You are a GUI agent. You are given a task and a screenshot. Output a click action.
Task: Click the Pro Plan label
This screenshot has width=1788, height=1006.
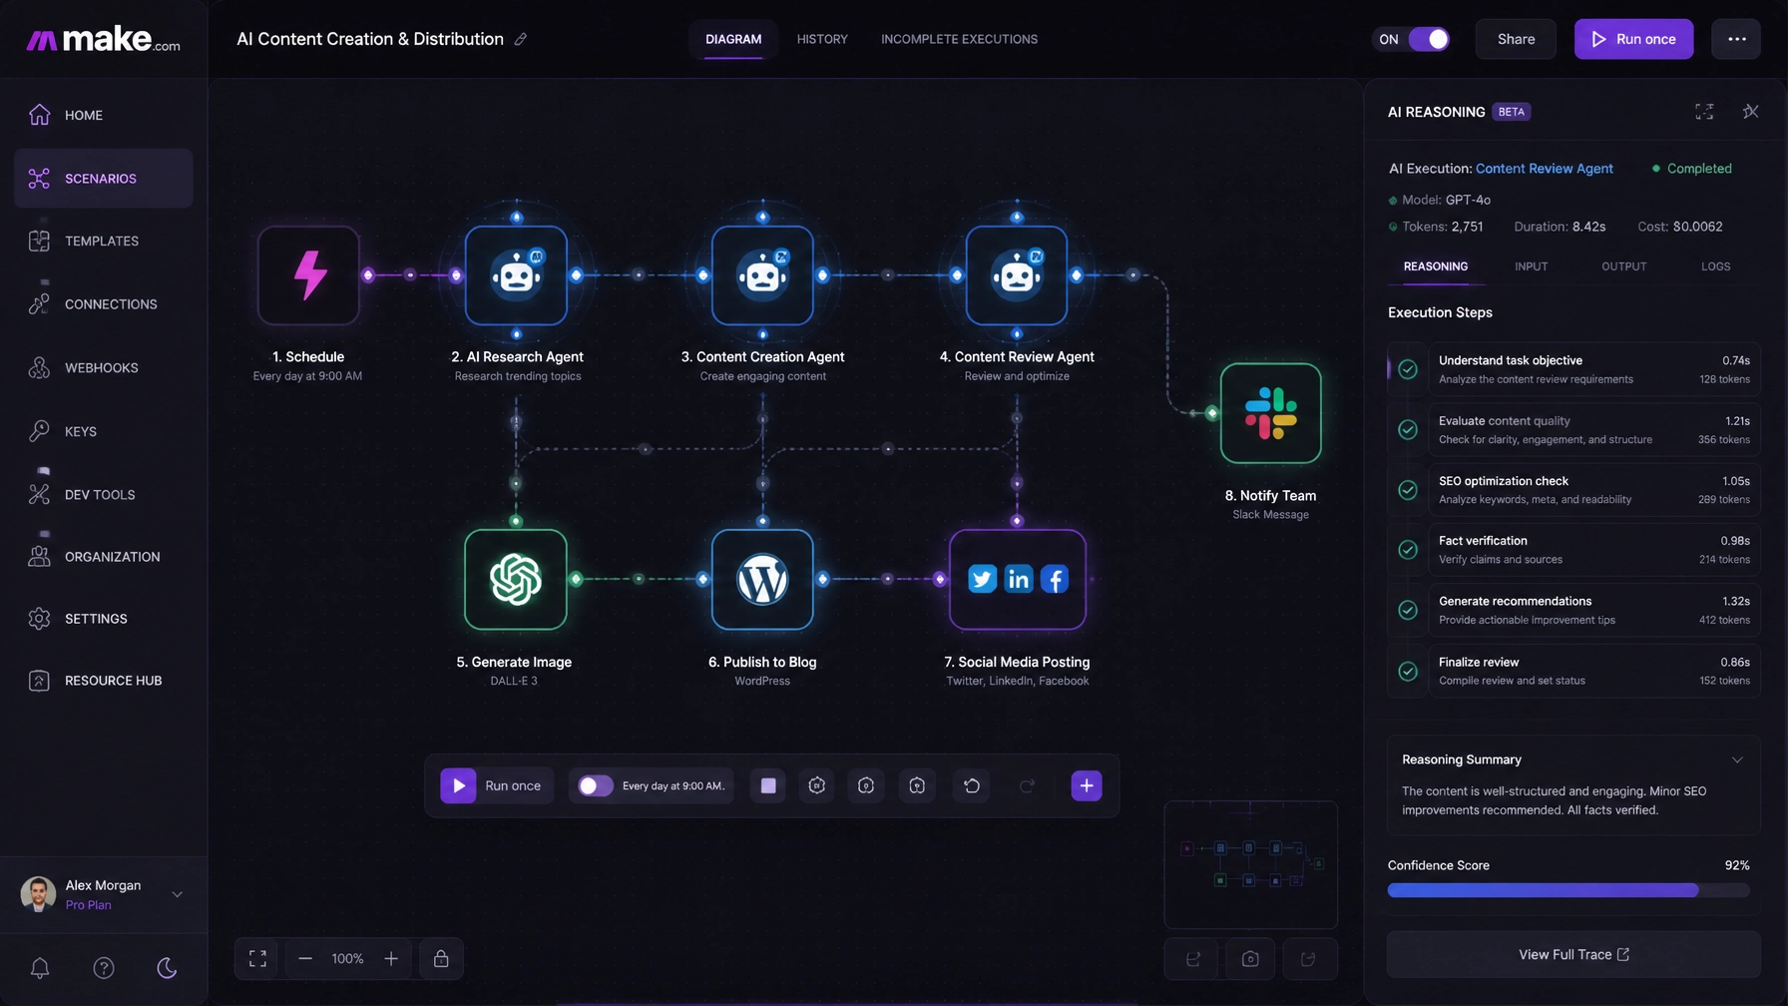pos(88,905)
